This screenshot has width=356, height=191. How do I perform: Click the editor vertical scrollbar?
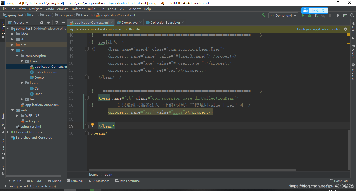349,150
